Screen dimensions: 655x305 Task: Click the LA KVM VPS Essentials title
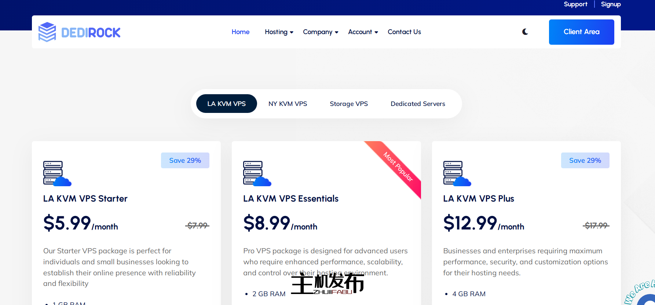291,199
